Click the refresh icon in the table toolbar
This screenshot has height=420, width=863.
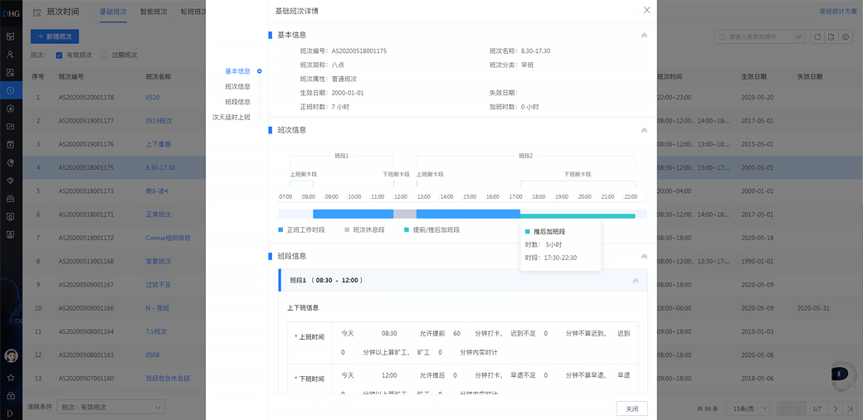point(817,37)
